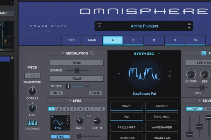Open waveform menu arrow left of display
Viewport: 211px width, 140px height.
coord(119,74)
